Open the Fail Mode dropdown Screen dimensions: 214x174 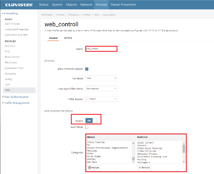click(101, 78)
